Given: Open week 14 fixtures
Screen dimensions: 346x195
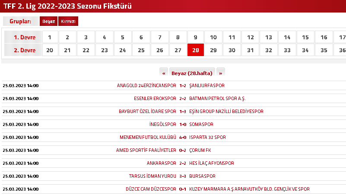Looking at the screenshot, I should (x=287, y=37).
